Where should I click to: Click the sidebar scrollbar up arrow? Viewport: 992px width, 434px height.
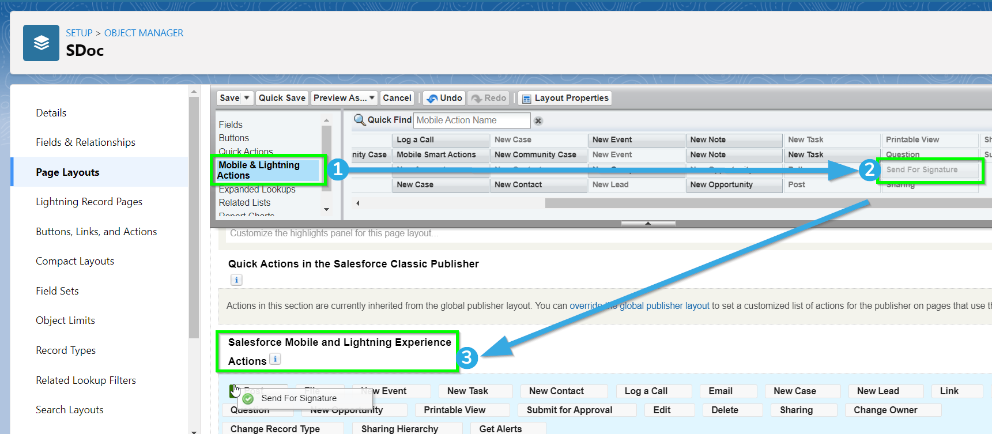pyautogui.click(x=194, y=91)
